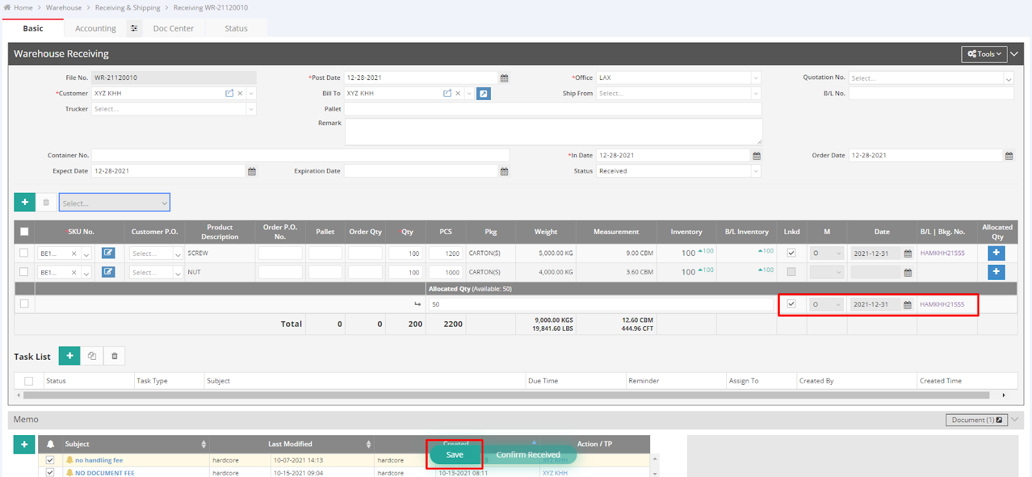Click the Post Date calendar icon
Image resolution: width=1032 pixels, height=477 pixels.
point(504,78)
